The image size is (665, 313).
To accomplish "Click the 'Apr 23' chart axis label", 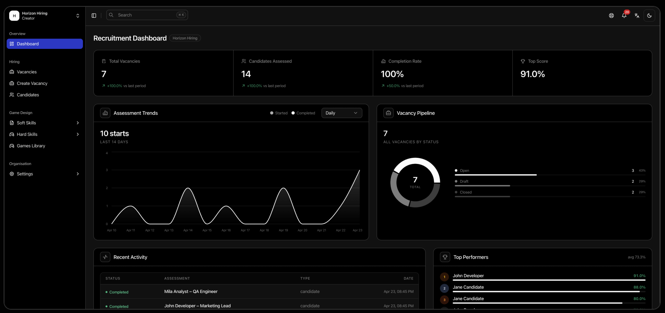I will [357, 230].
